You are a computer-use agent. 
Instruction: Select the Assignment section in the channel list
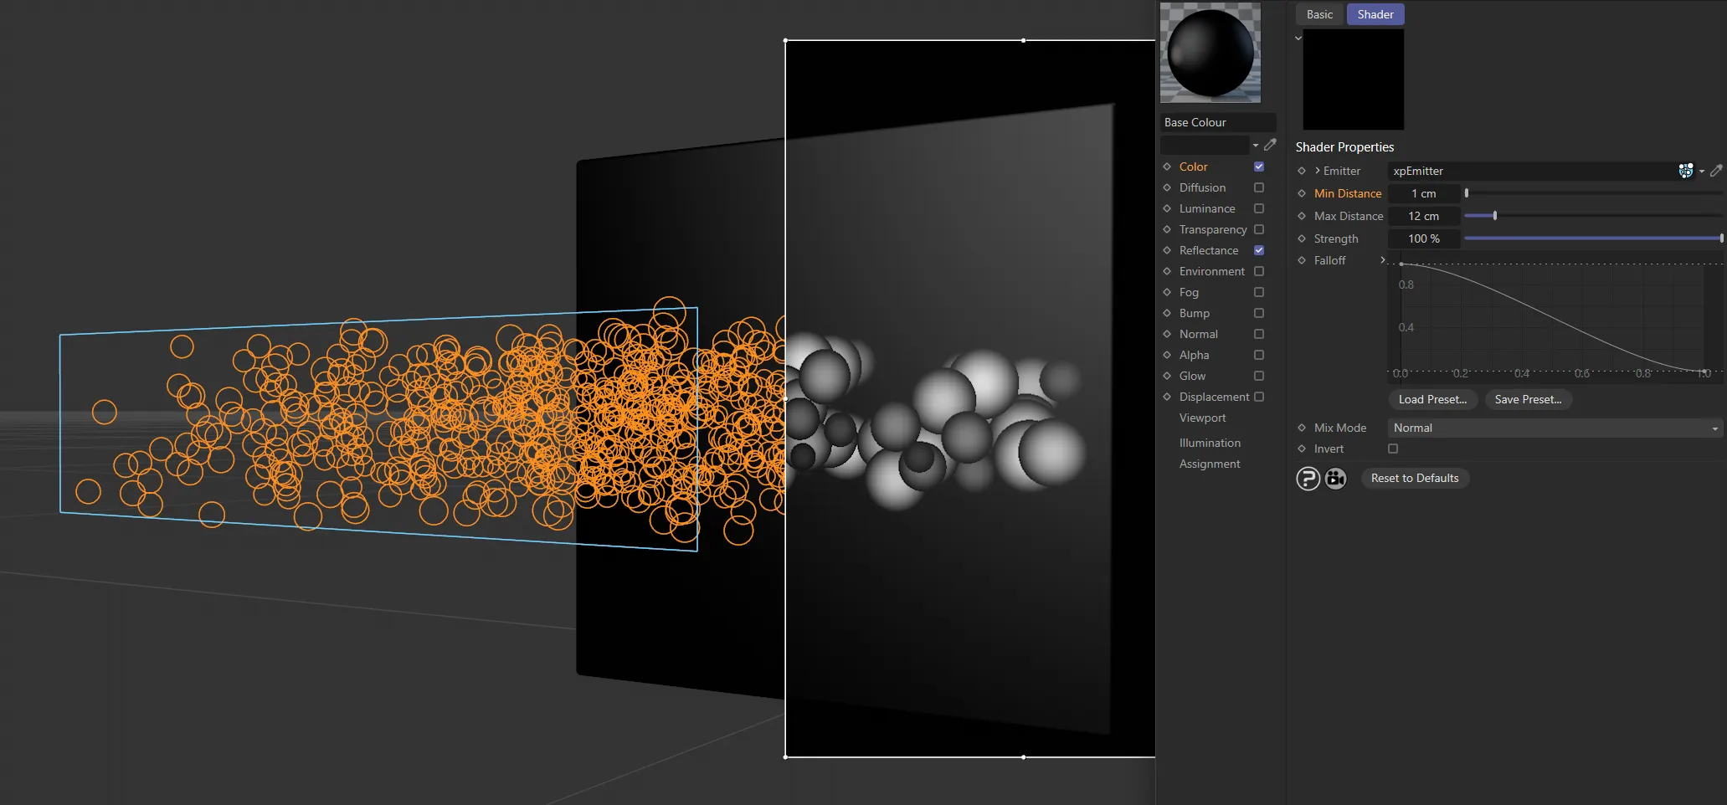pyautogui.click(x=1209, y=464)
